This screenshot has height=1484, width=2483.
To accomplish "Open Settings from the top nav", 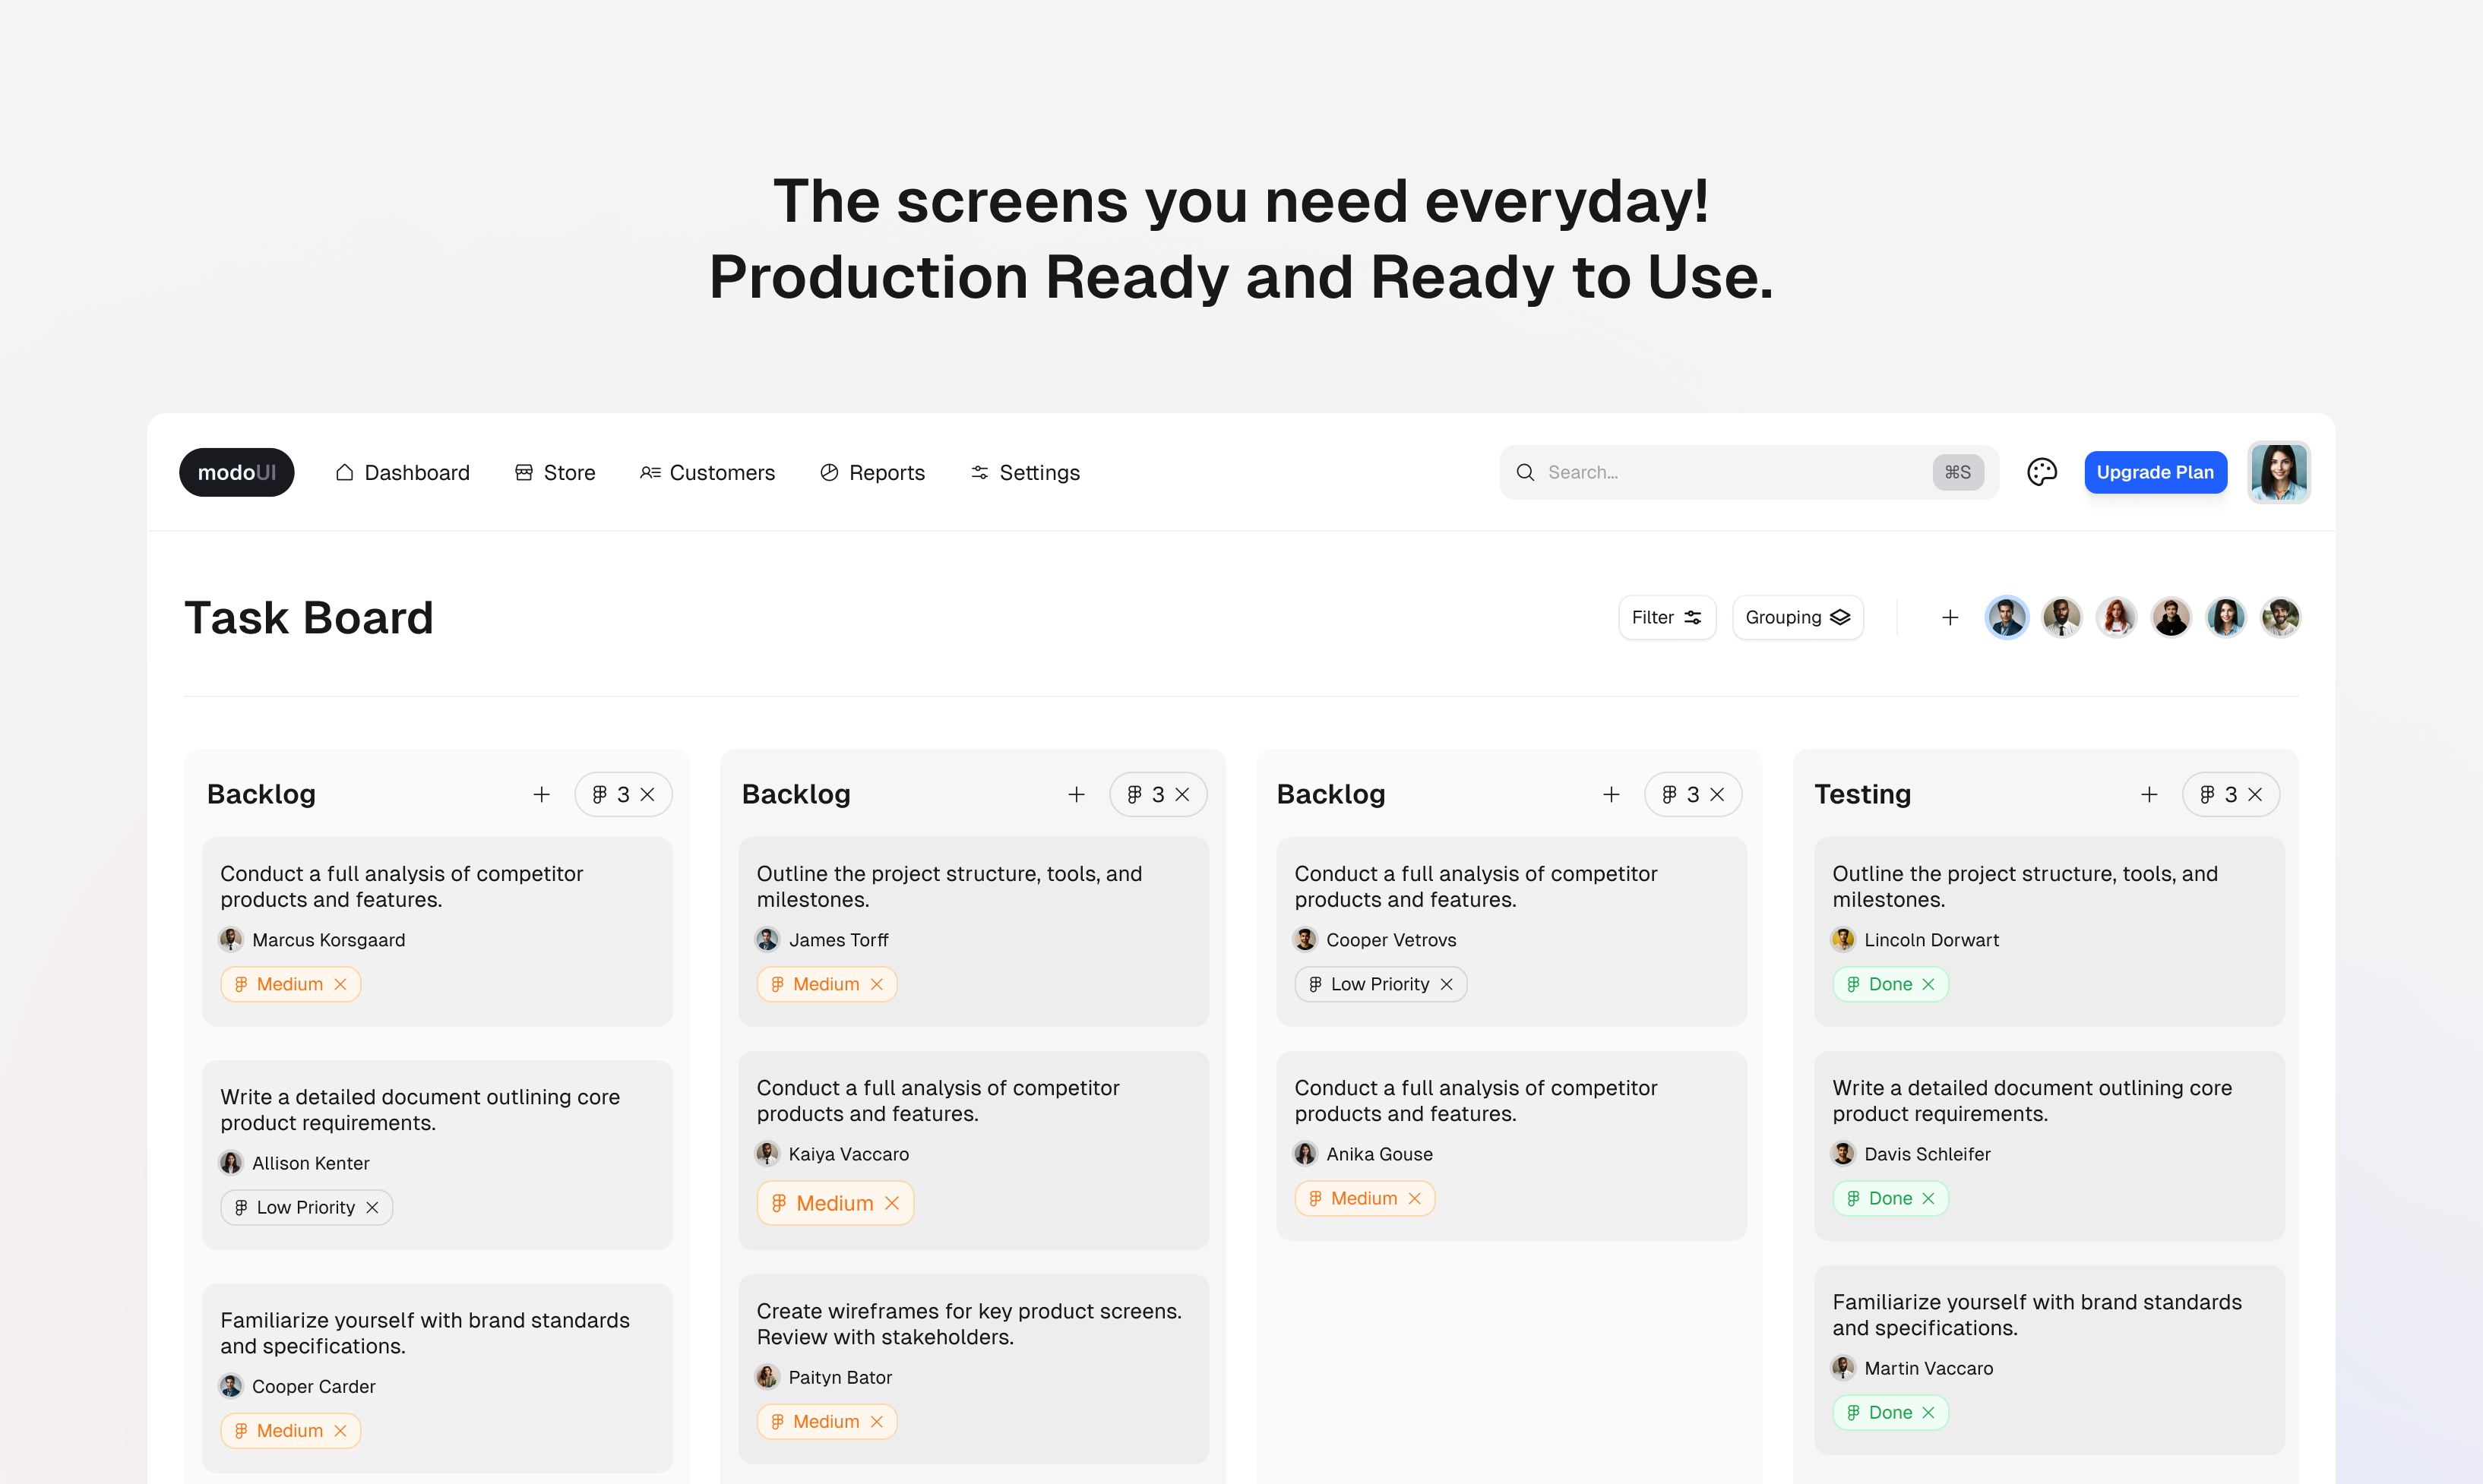I will [1026, 472].
